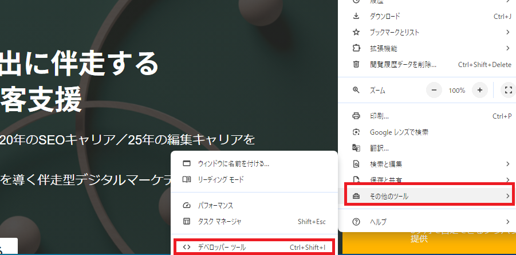Click the yellow 提供 banner button

(x=429, y=242)
